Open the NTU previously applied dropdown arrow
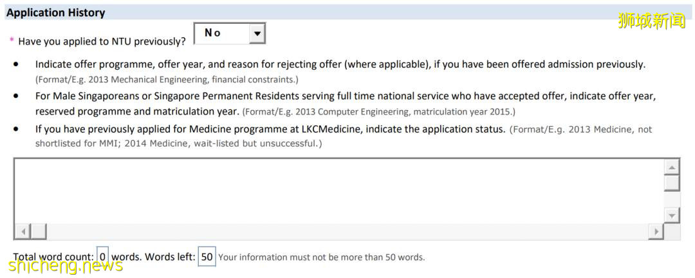The image size is (695, 278). click(257, 33)
